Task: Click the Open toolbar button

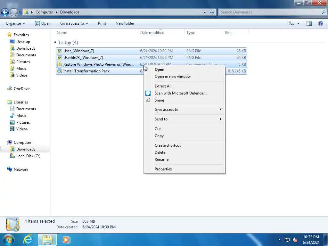Action: pyautogui.click(x=43, y=23)
